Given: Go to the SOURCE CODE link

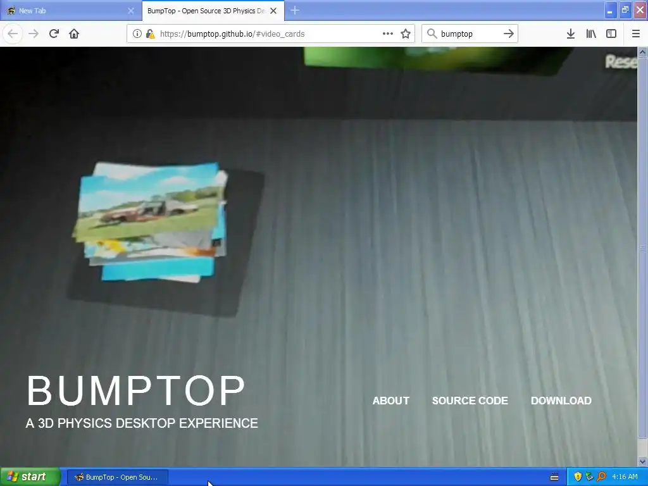Looking at the screenshot, I should (470, 401).
